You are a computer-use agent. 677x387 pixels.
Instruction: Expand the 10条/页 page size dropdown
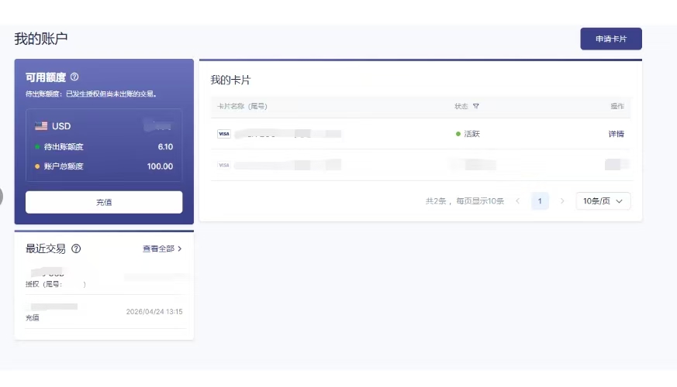point(603,201)
